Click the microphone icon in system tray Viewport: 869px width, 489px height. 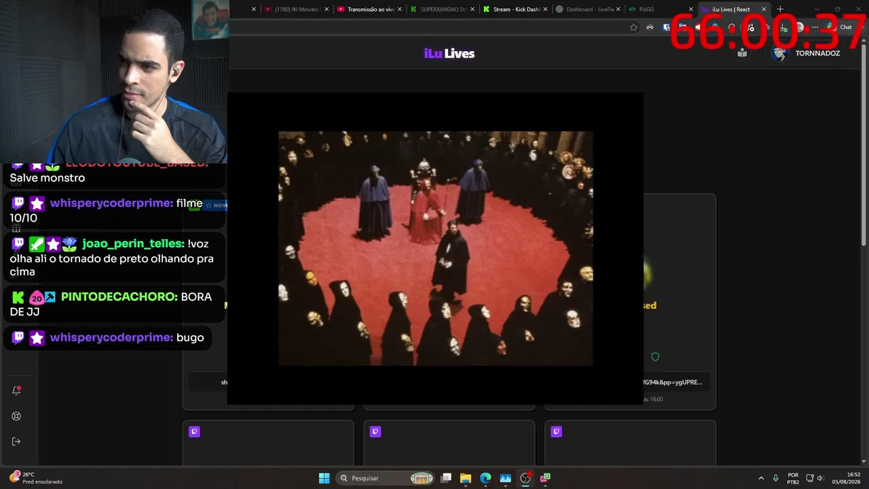pos(775,478)
